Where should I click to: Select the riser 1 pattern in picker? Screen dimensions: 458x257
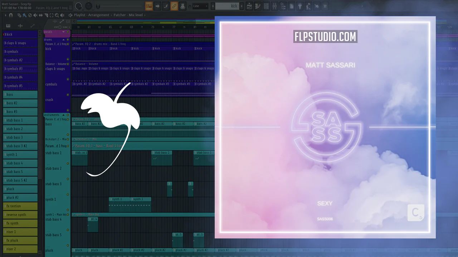20,232
